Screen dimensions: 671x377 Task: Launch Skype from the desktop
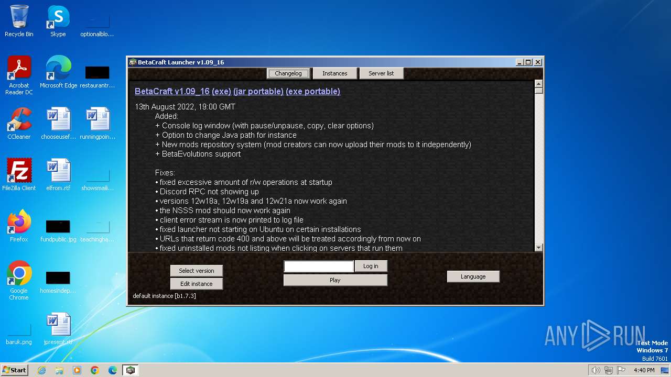click(x=58, y=21)
